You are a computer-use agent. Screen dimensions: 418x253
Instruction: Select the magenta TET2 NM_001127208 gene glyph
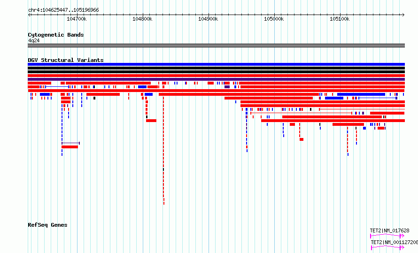pyautogui.click(x=388, y=248)
